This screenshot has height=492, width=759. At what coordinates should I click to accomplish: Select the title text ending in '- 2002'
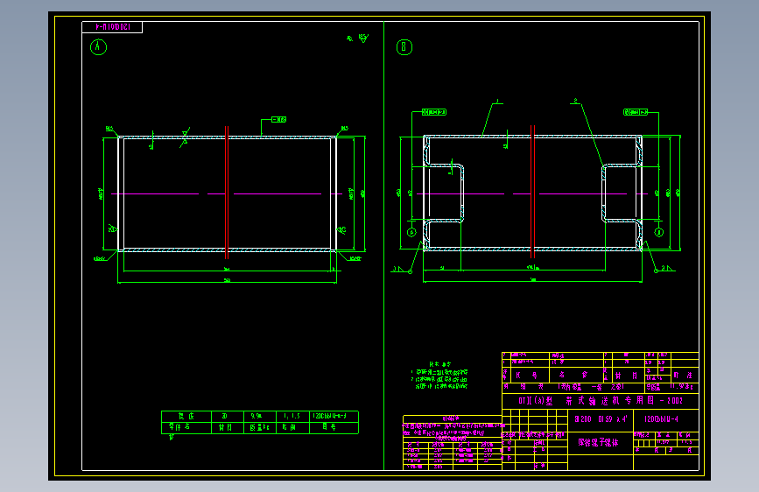tap(601, 400)
